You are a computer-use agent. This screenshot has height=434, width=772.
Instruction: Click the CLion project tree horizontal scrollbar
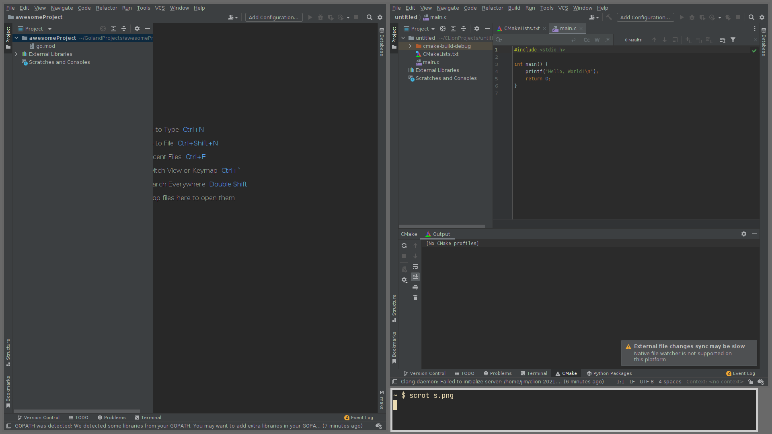click(441, 226)
